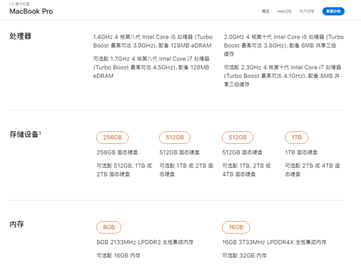Select the 16GB memory badge
Screen dimensions: 361x265
click(x=236, y=227)
